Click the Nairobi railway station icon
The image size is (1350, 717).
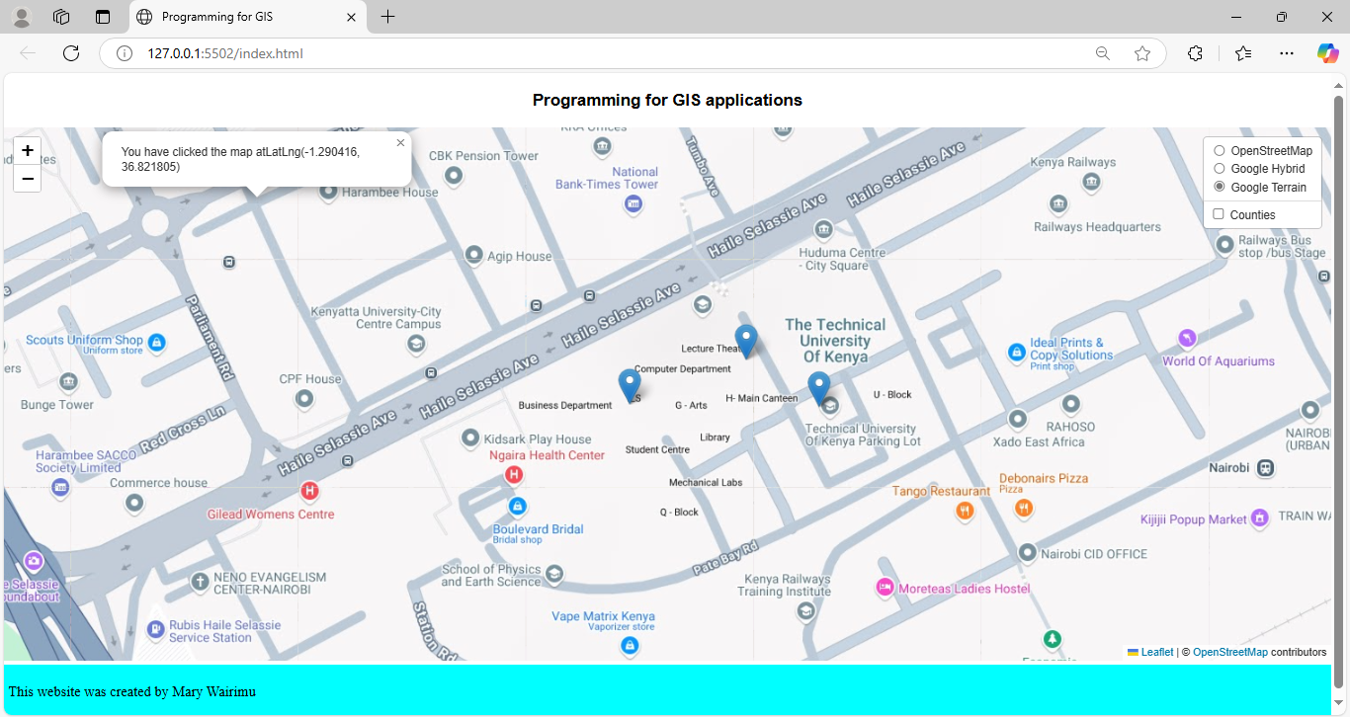1266,468
